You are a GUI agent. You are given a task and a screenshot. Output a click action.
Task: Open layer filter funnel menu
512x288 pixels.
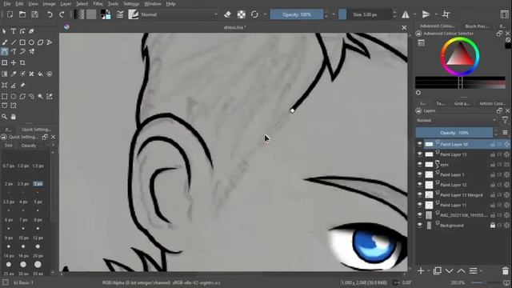point(505,121)
